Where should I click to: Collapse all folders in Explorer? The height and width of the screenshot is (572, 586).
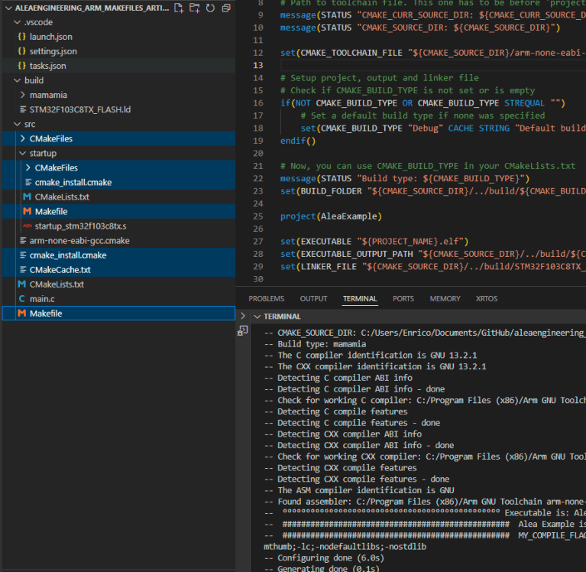pyautogui.click(x=226, y=8)
